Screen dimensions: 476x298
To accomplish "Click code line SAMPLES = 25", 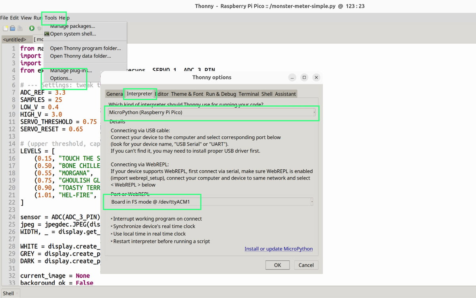I will pyautogui.click(x=41, y=99).
